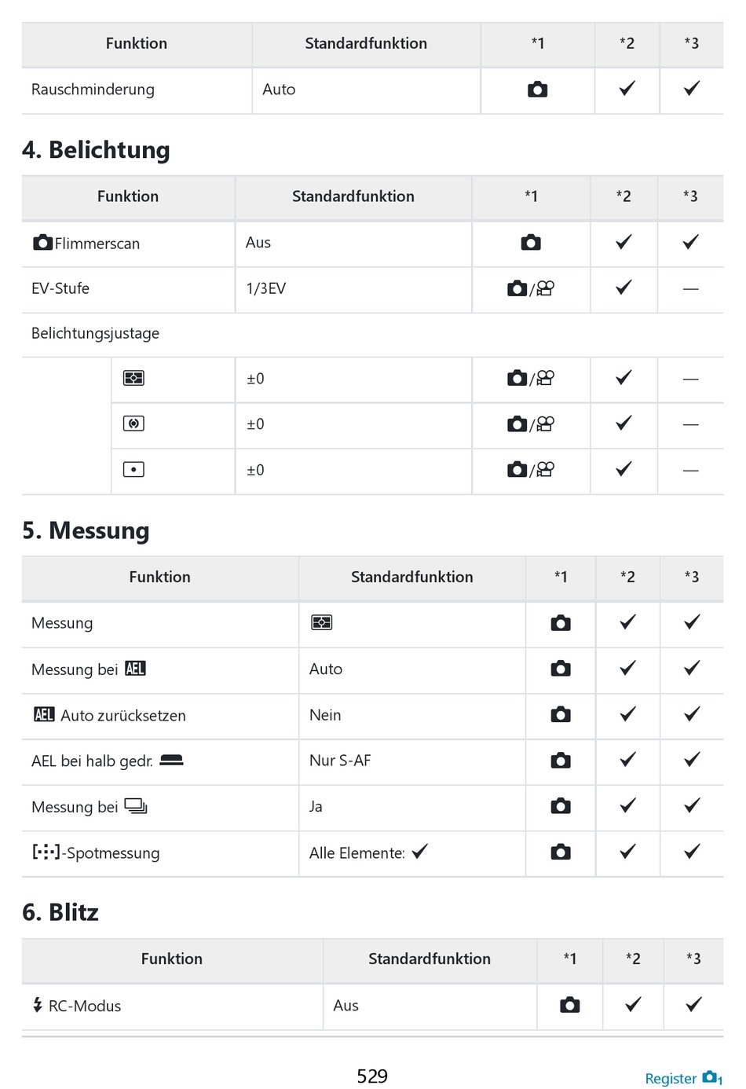Click the page number 529

point(372,1076)
